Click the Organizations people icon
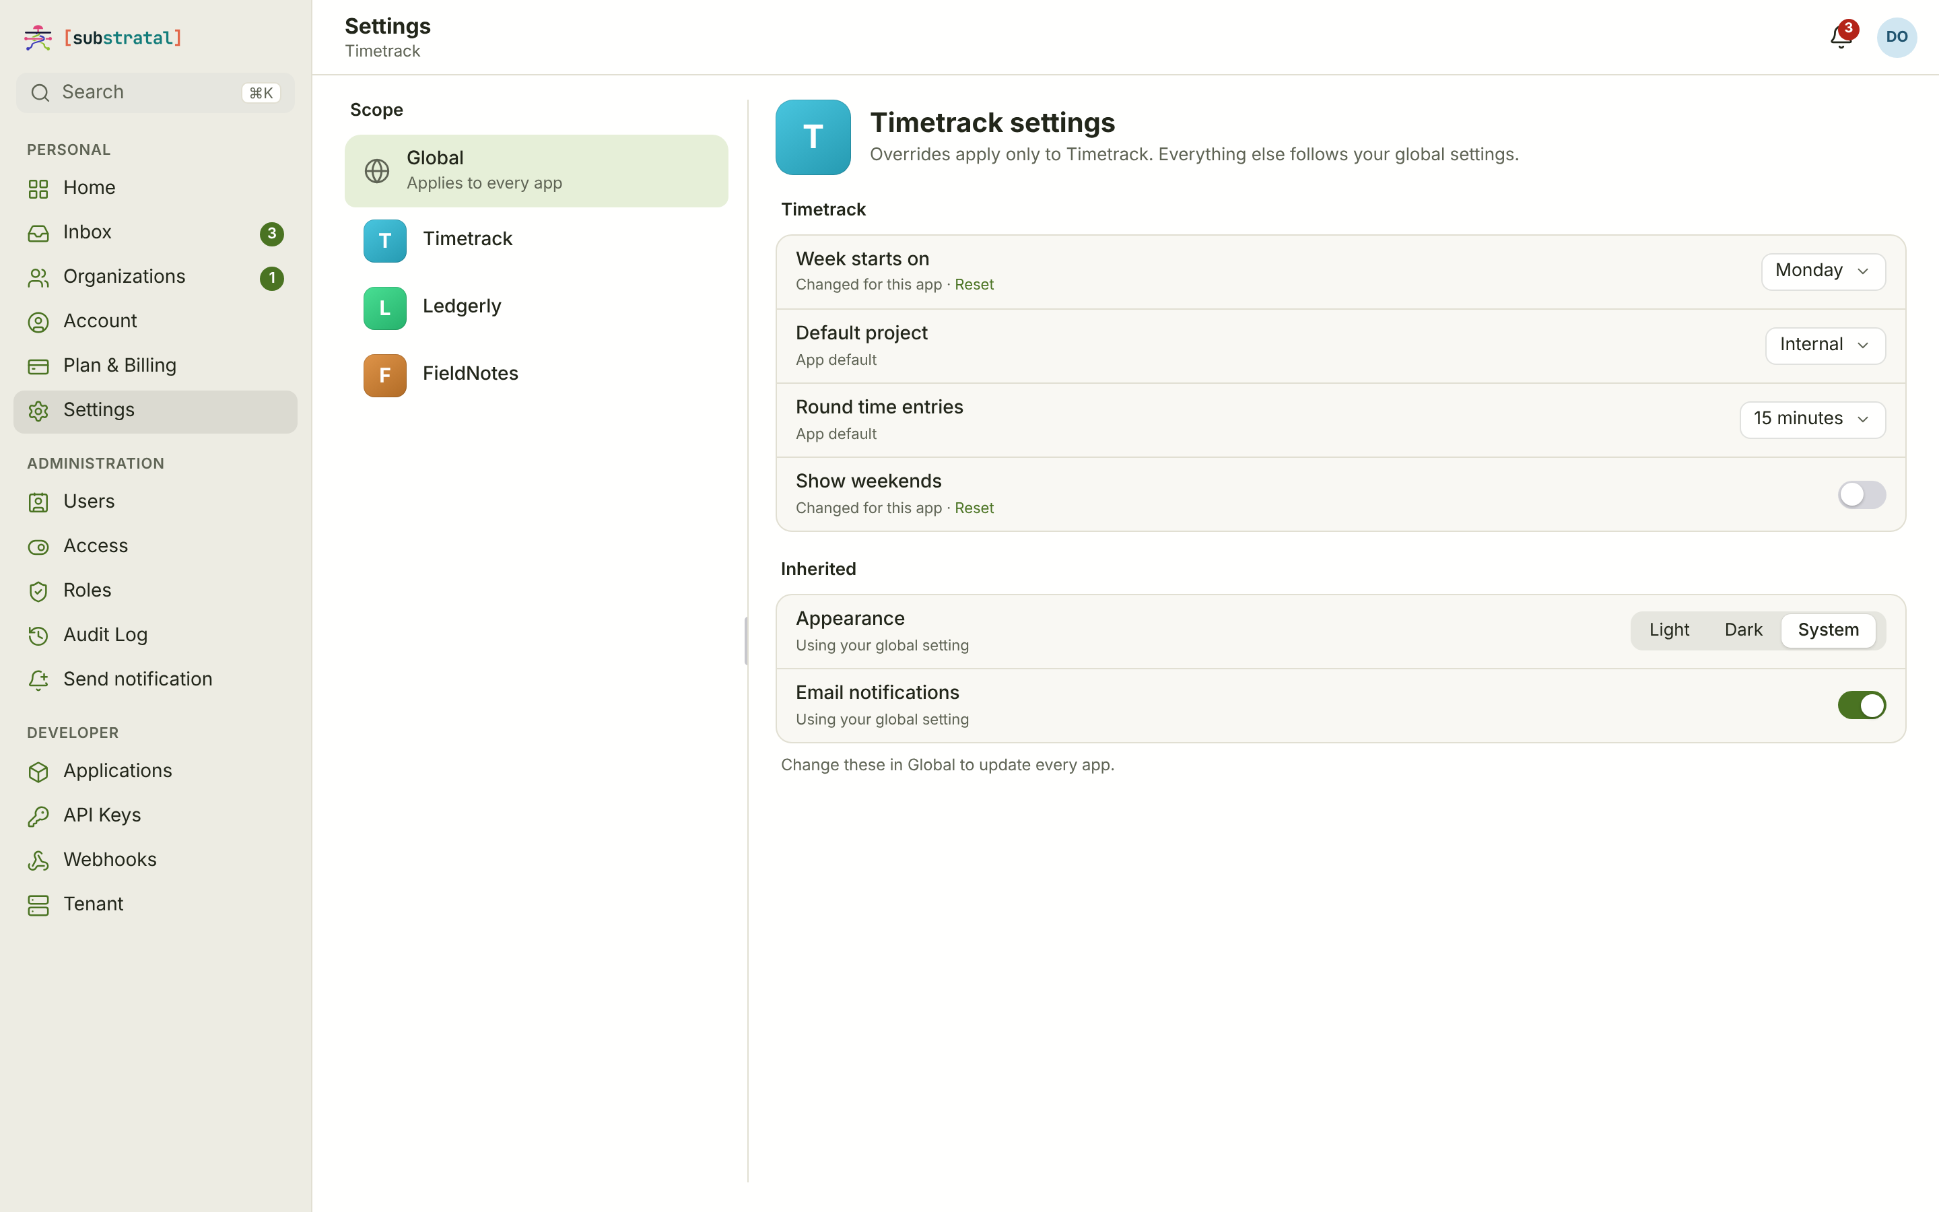 coord(38,277)
